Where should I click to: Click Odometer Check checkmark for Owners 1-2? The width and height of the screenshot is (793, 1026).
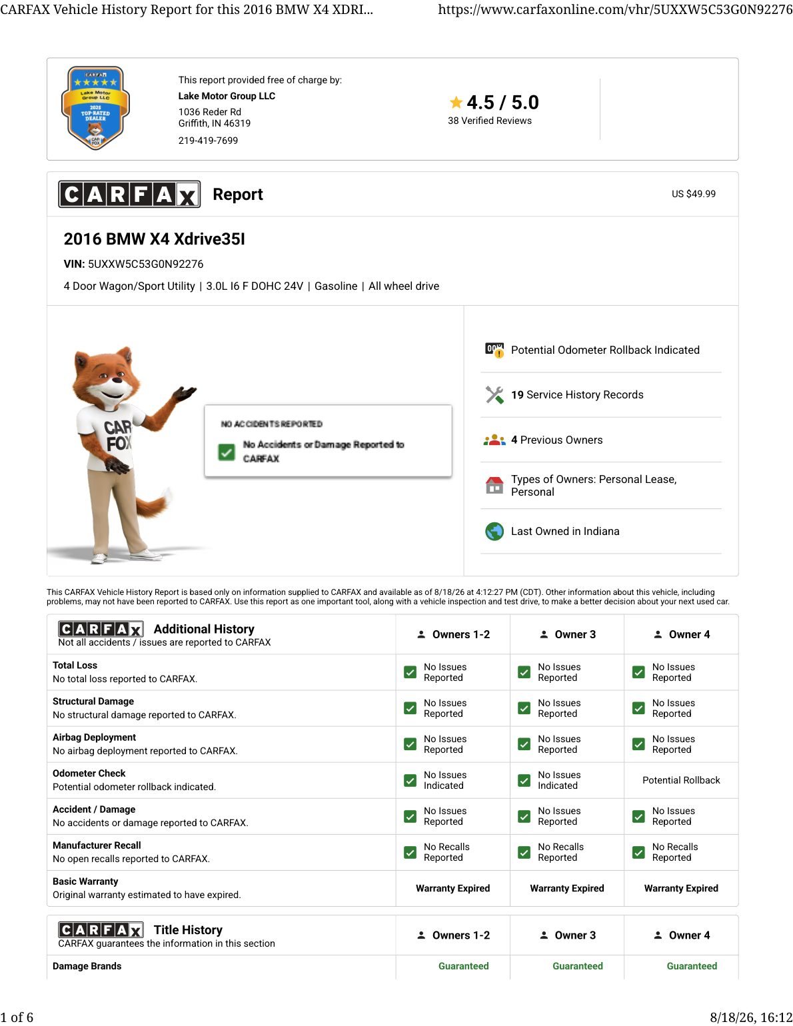pos(410,780)
